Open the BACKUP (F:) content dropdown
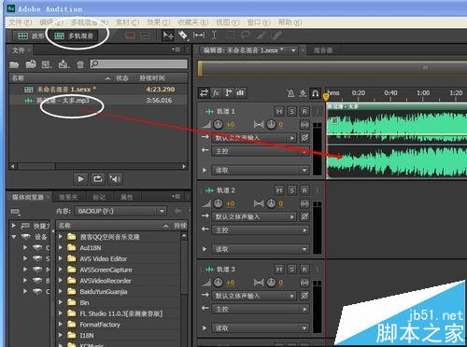467x347 pixels. [120, 211]
